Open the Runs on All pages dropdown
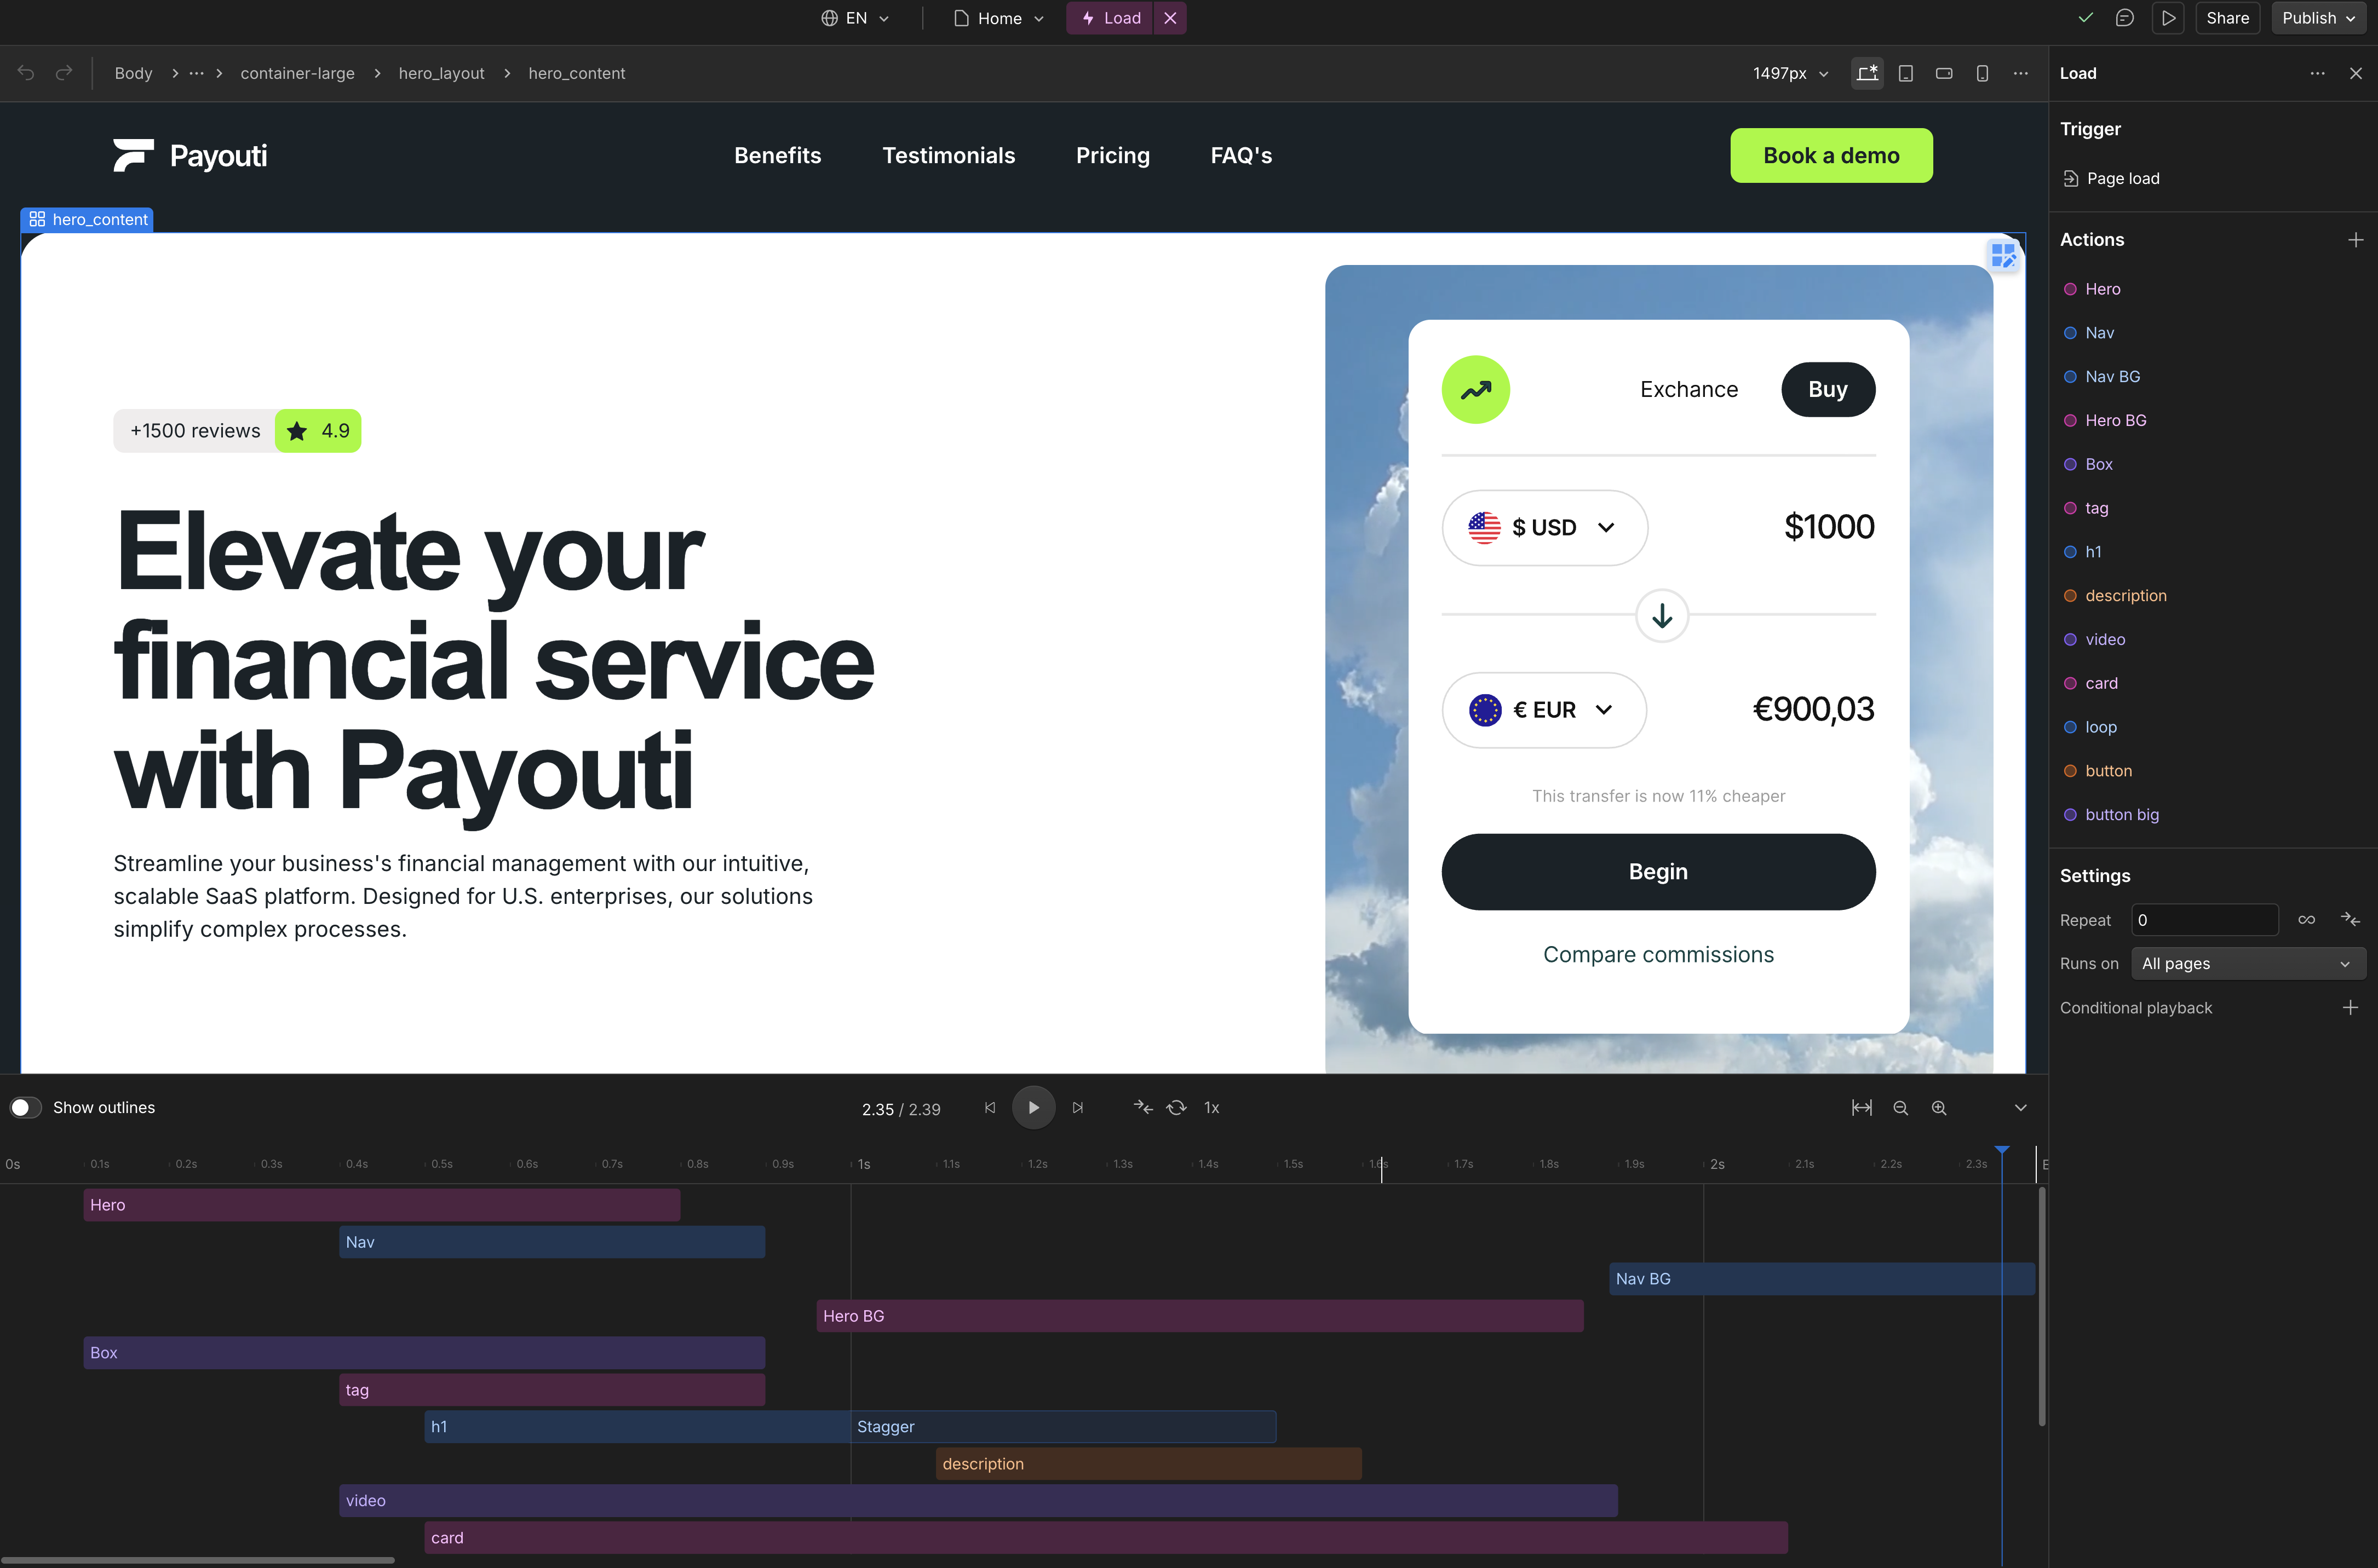2378x1568 pixels. 2247,964
